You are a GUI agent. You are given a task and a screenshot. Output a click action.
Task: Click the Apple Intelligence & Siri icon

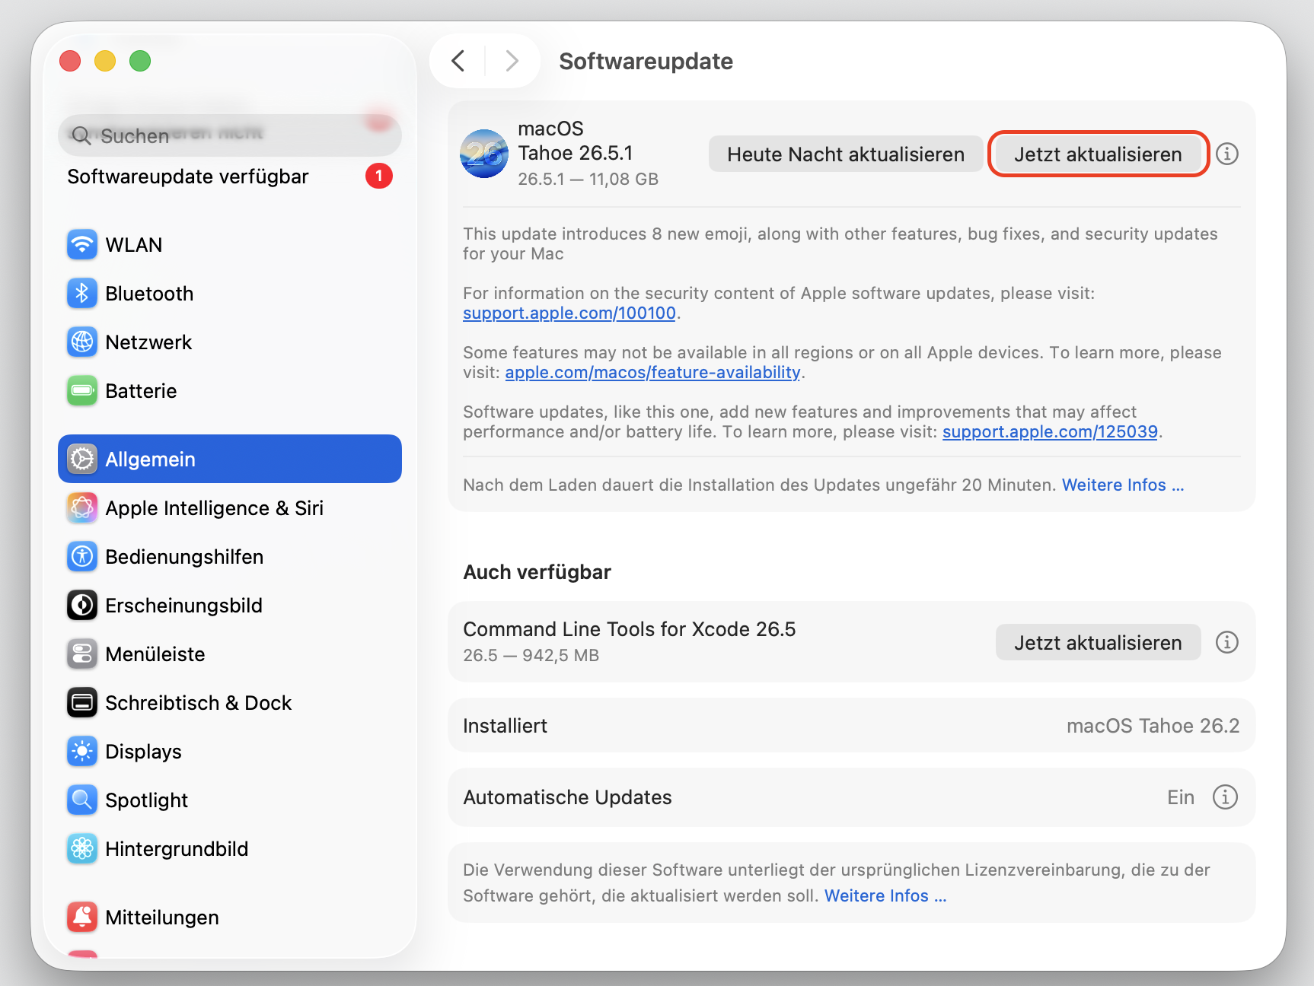click(x=82, y=508)
